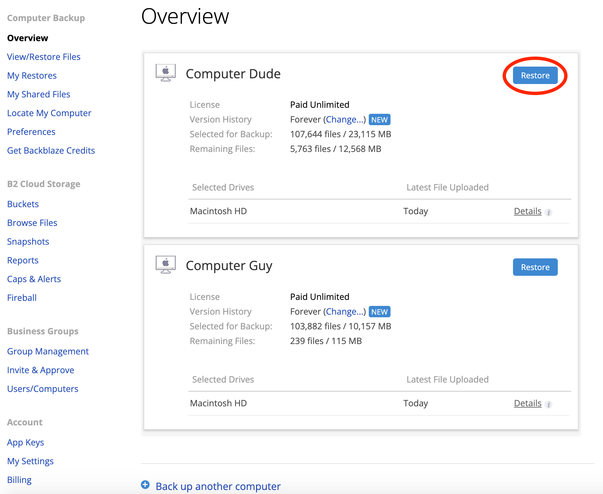Click Paid Unlimited license for Computer Dude
Image resolution: width=603 pixels, height=494 pixels.
pyautogui.click(x=320, y=105)
